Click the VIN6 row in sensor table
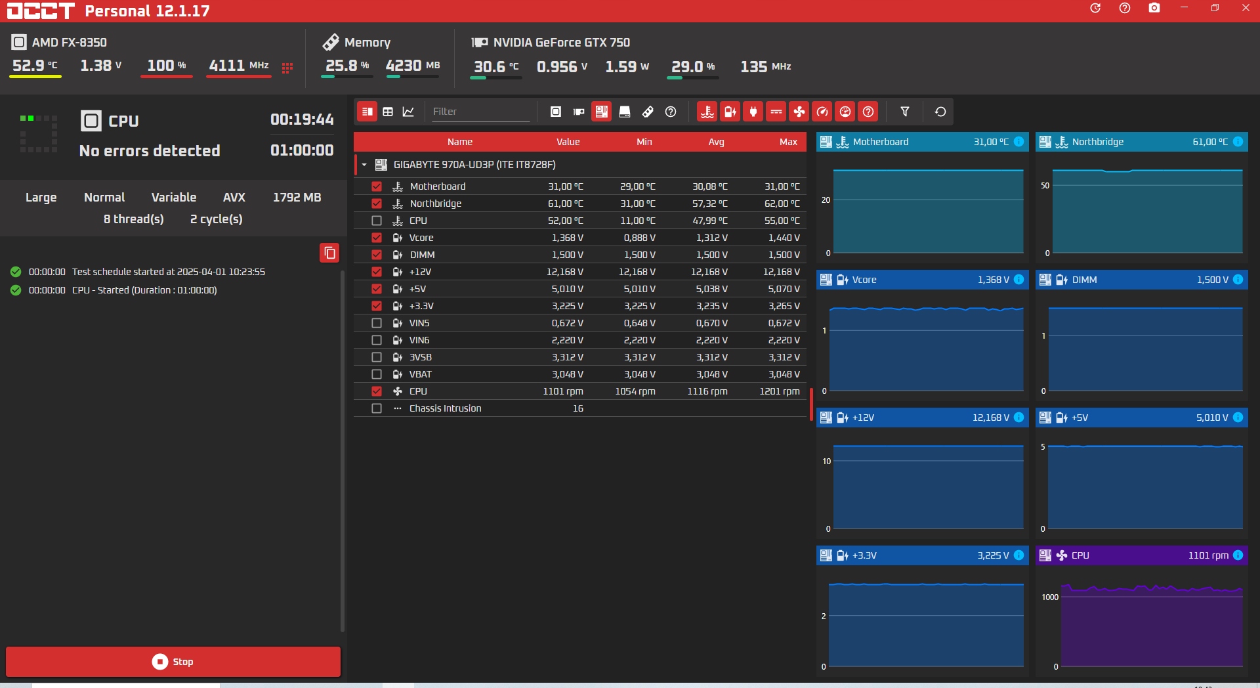1260x688 pixels. [x=580, y=340]
